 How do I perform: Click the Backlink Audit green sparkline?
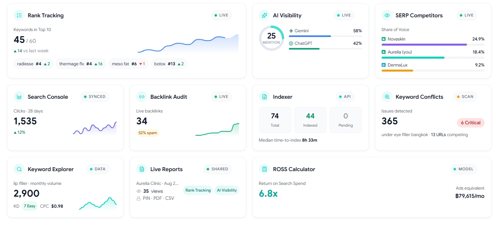[x=217, y=130]
